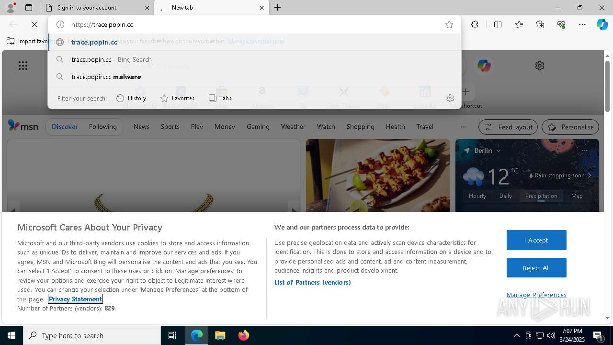This screenshot has height=345, width=613.
Task: Click into address bar URL field
Action: [x=254, y=24]
